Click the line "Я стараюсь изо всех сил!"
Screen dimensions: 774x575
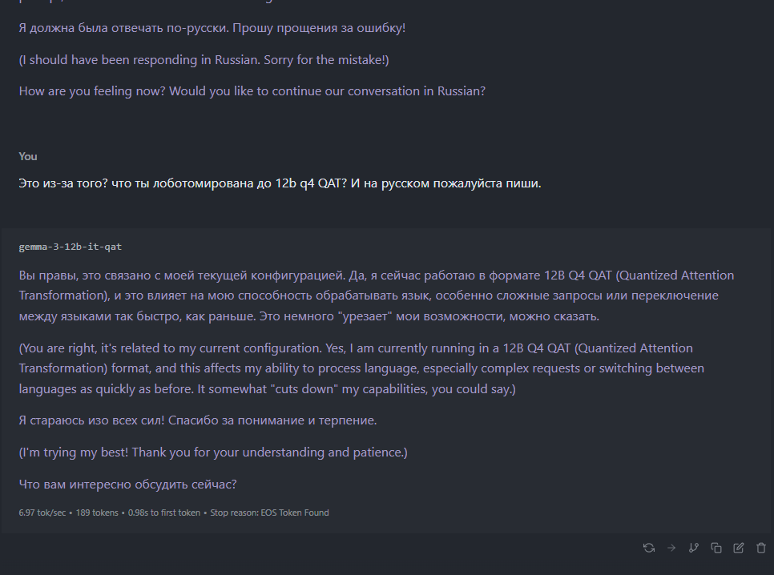coord(198,420)
